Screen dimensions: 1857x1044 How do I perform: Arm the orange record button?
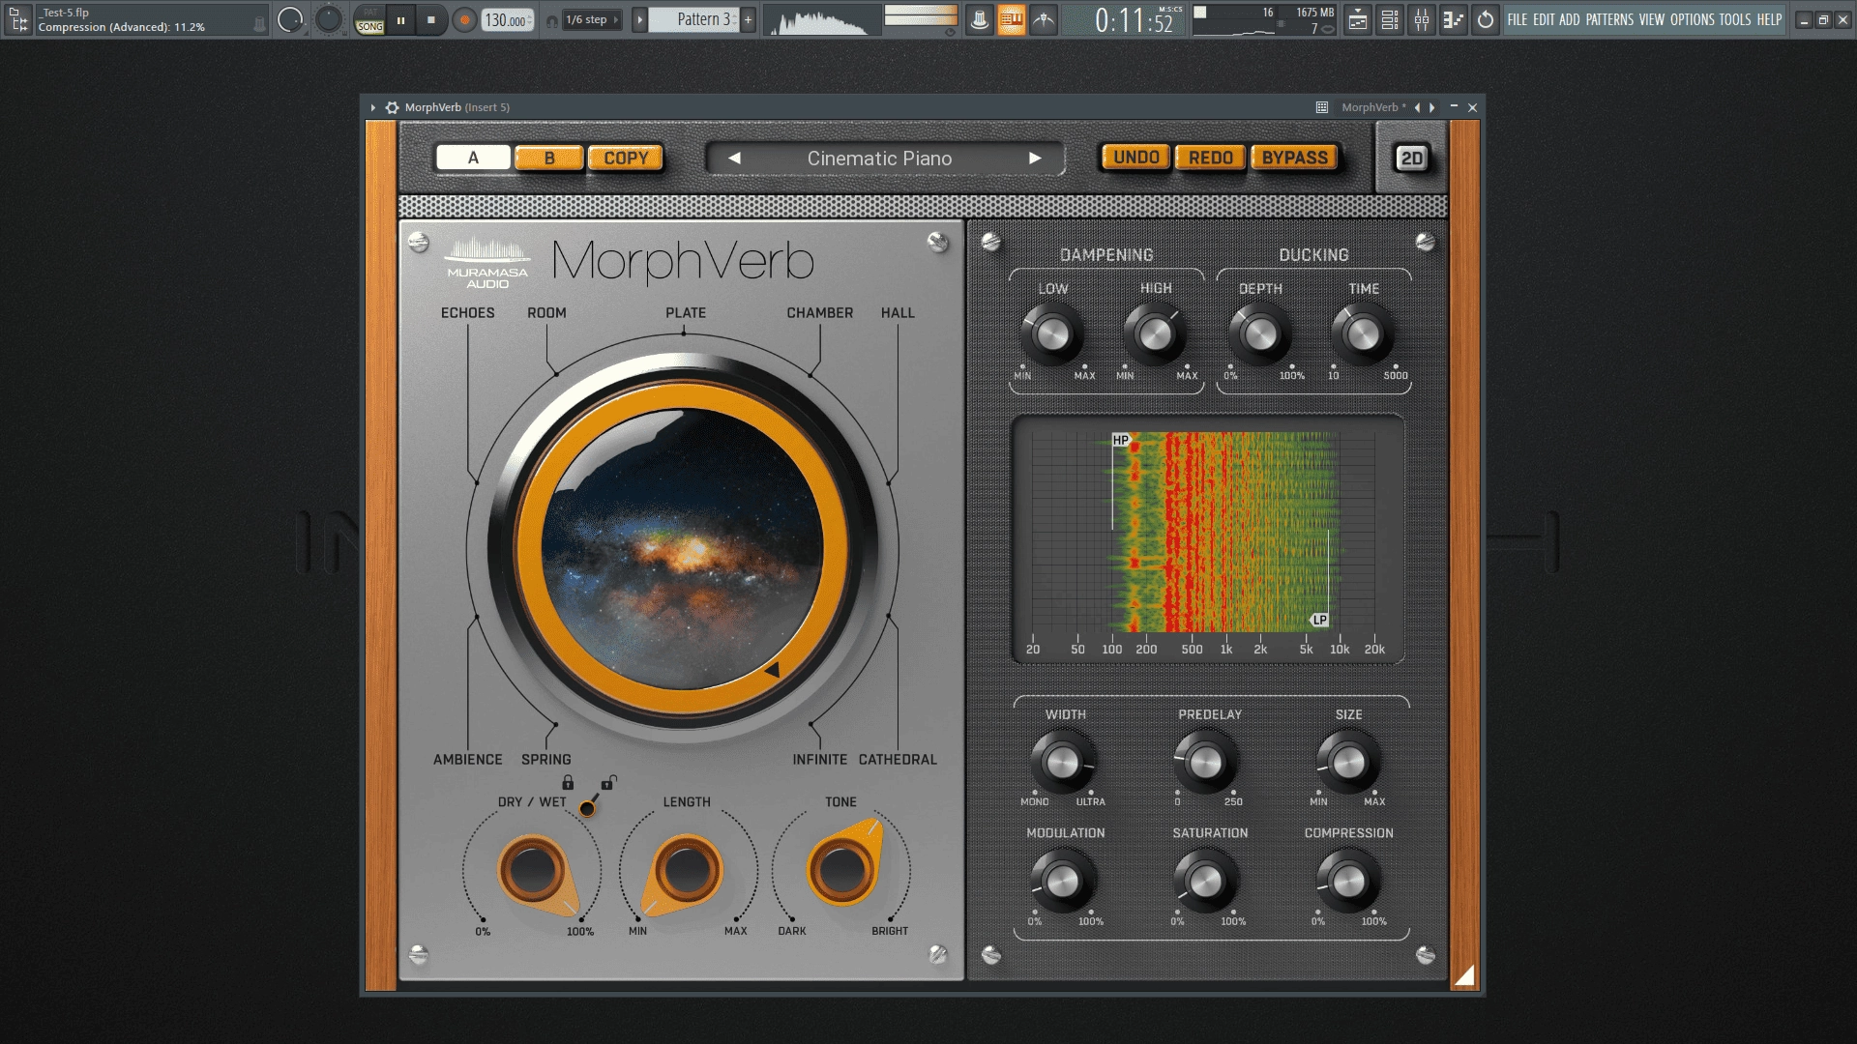464,19
